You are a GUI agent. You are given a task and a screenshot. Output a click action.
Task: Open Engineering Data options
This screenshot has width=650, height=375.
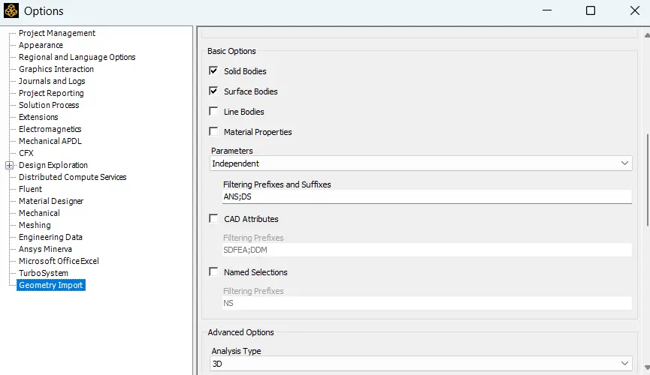coord(50,237)
